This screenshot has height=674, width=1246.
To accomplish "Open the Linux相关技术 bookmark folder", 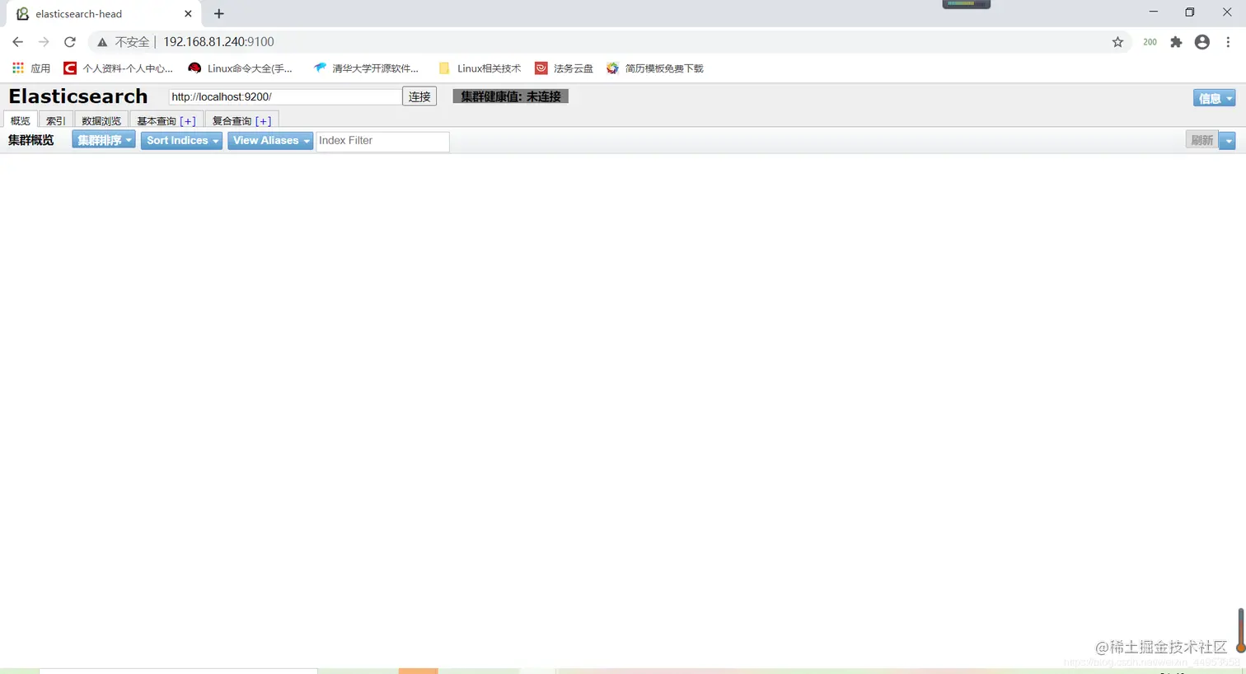I will 480,68.
